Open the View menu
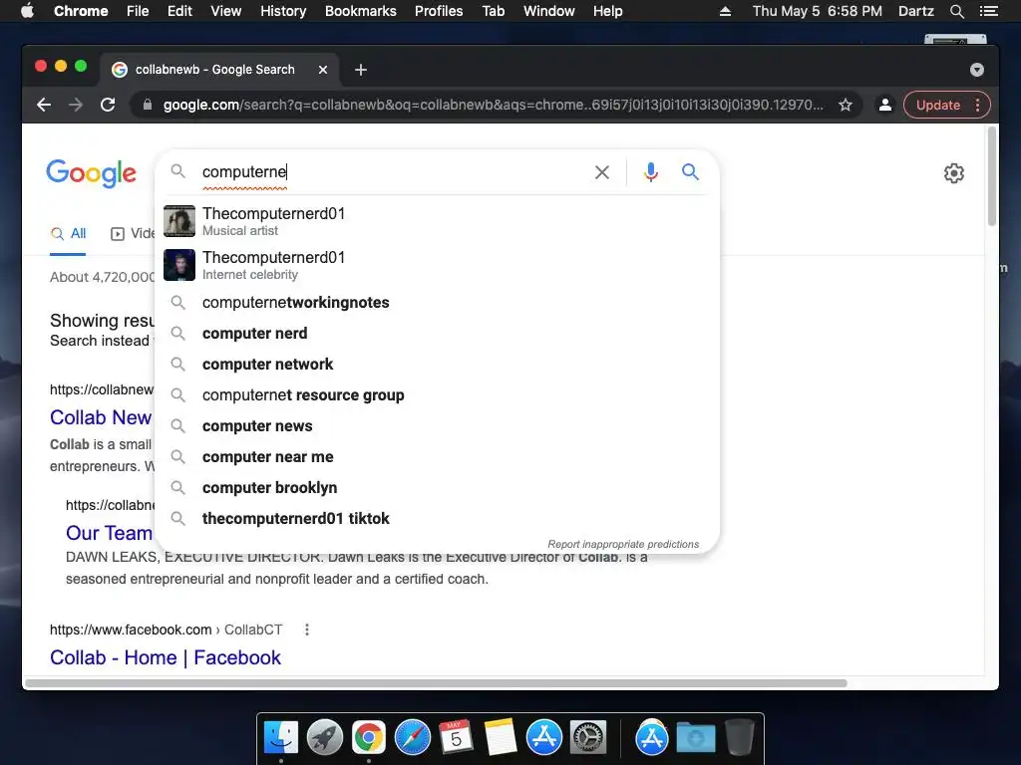The image size is (1021, 765). click(226, 11)
